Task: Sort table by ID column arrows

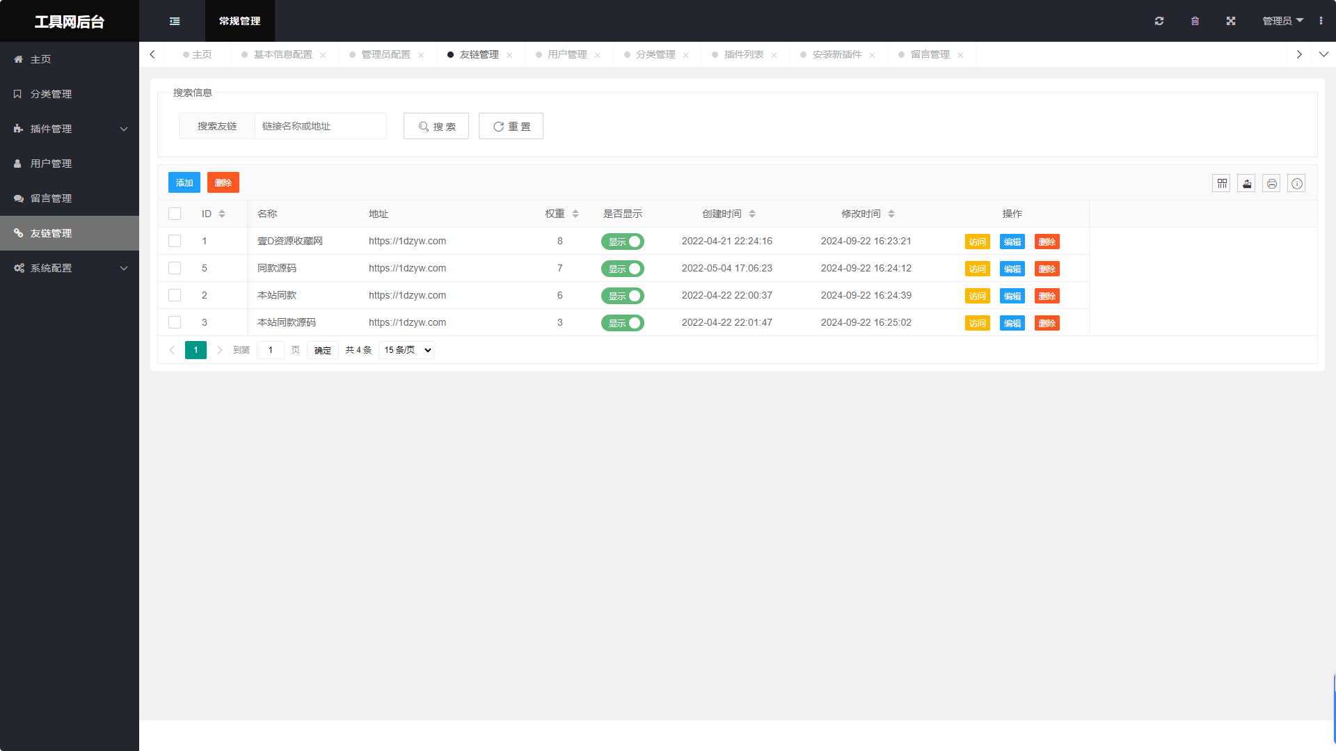Action: click(222, 214)
